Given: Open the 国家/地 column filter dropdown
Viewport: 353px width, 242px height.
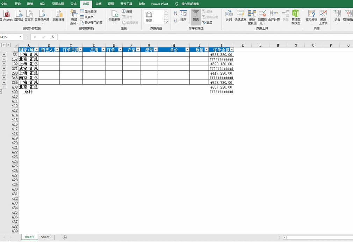Looking at the screenshot, I should [x=36, y=50].
